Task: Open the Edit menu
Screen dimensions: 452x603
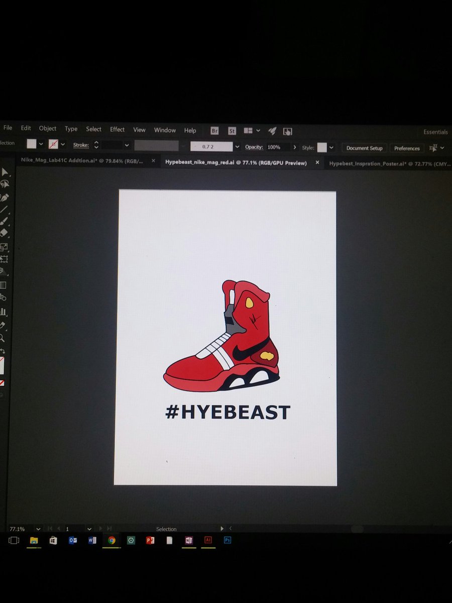Action: point(26,129)
